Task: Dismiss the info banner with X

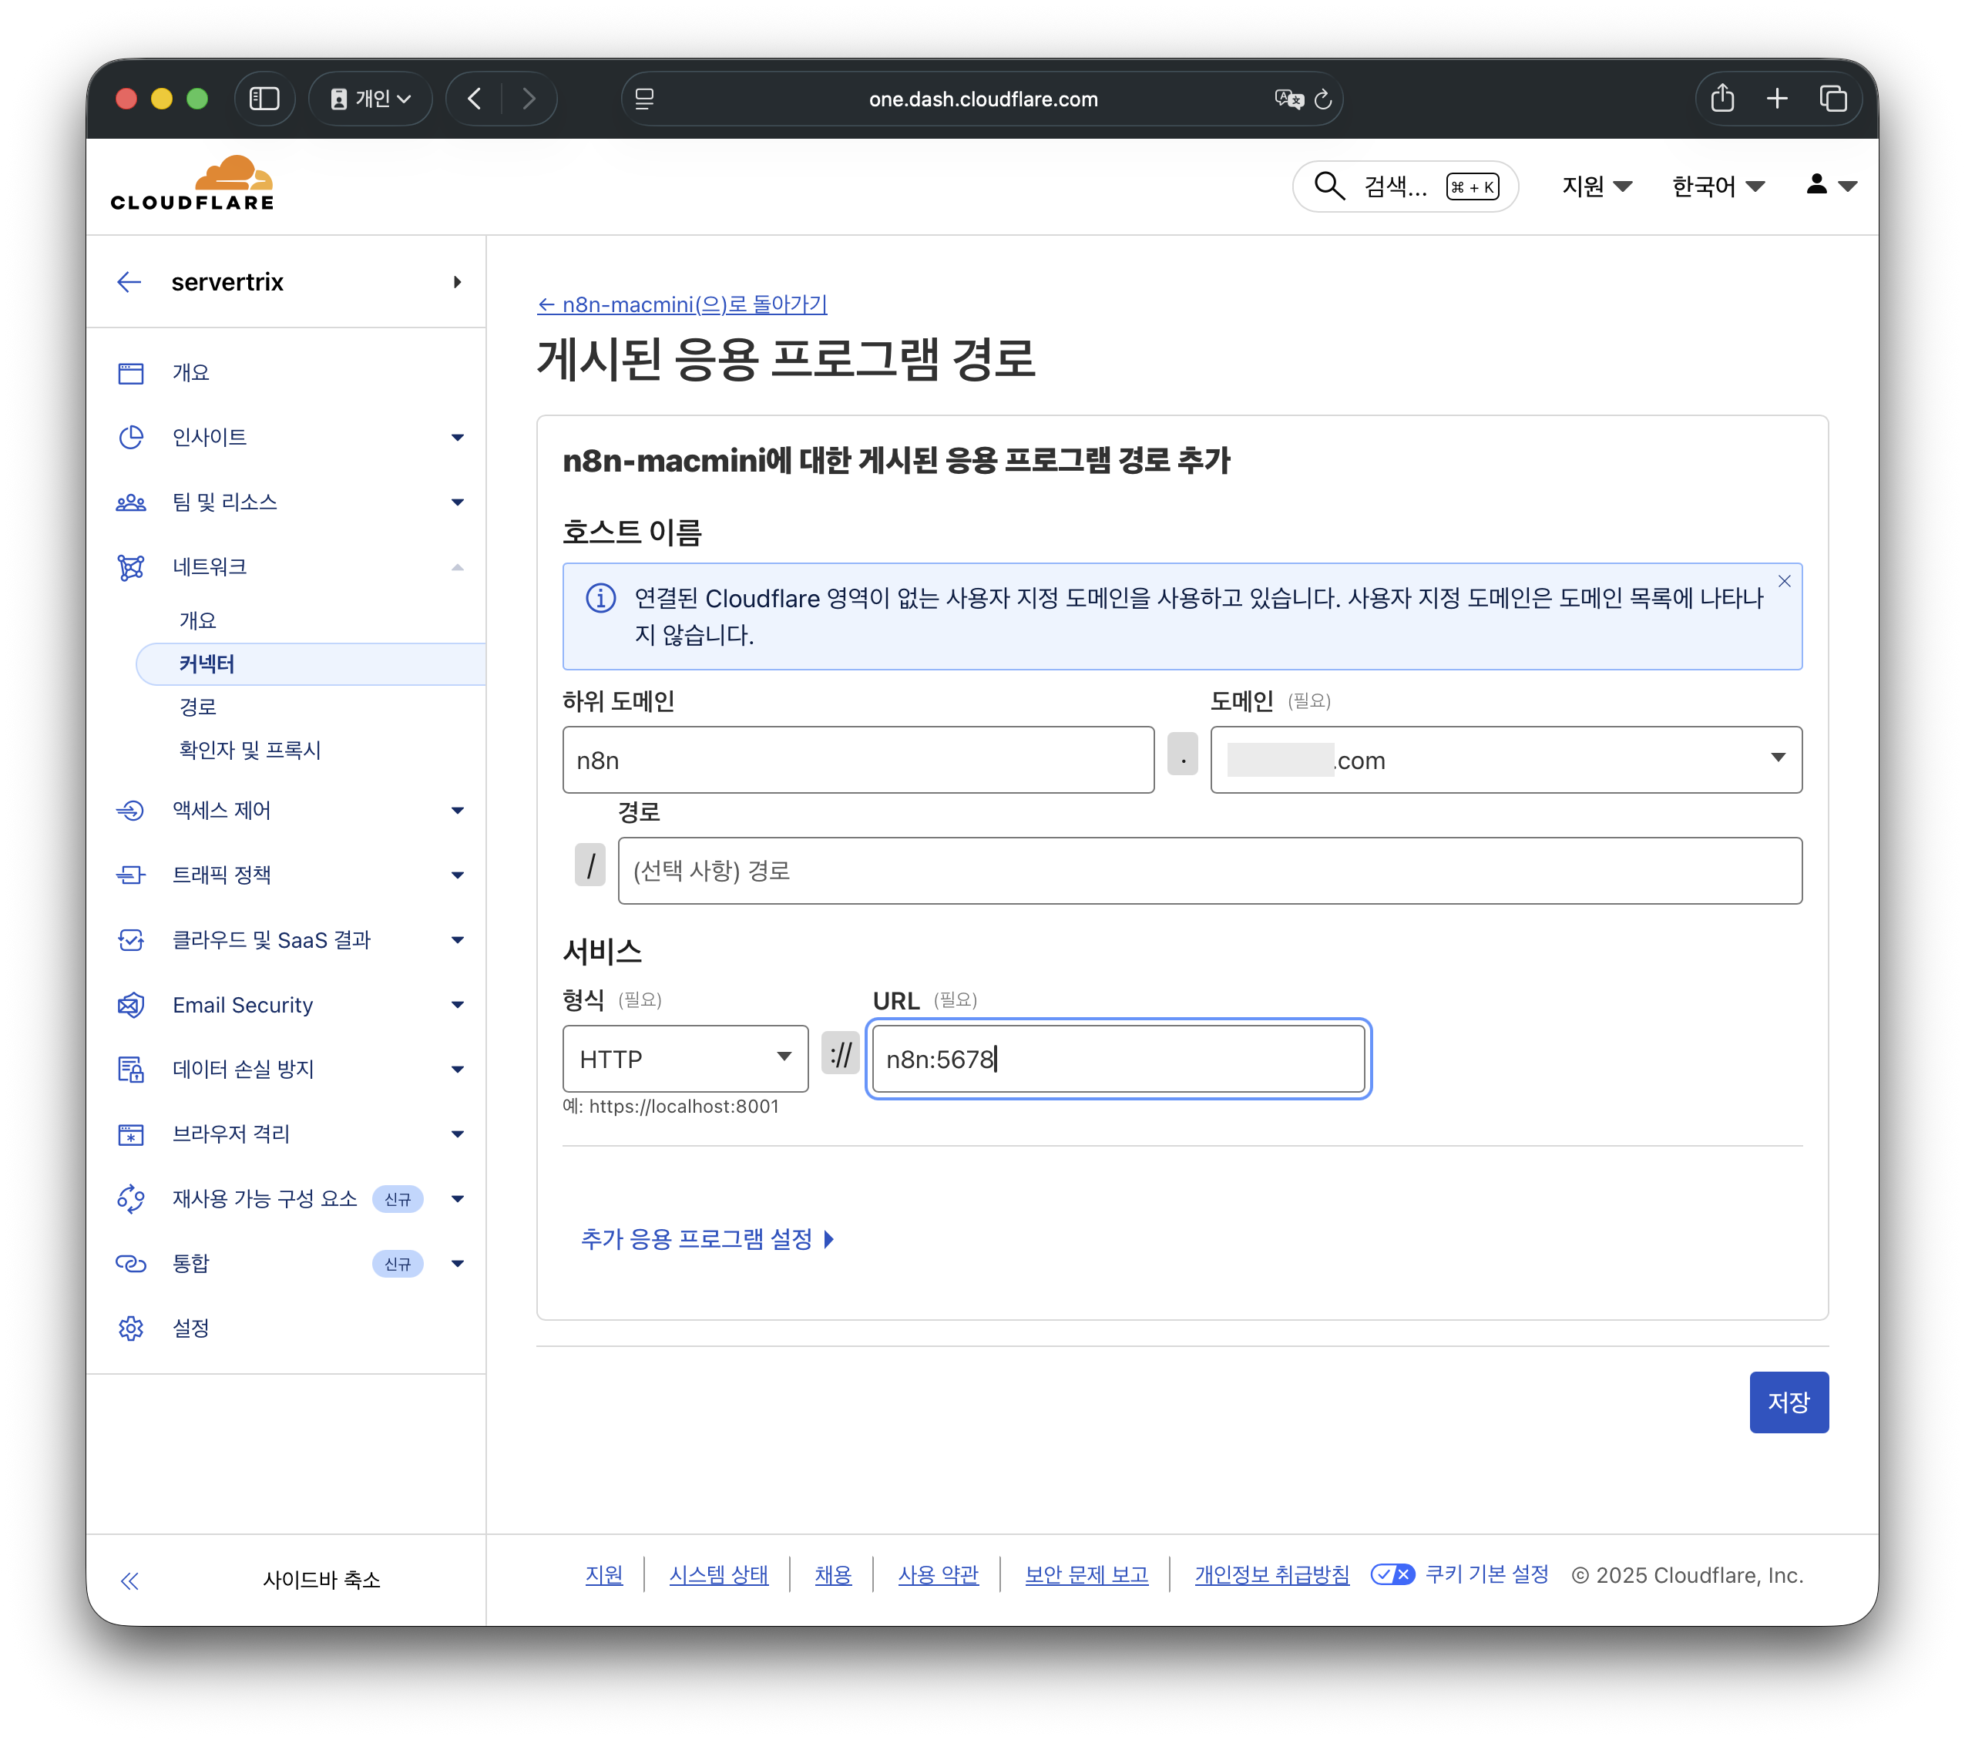Action: click(1784, 580)
